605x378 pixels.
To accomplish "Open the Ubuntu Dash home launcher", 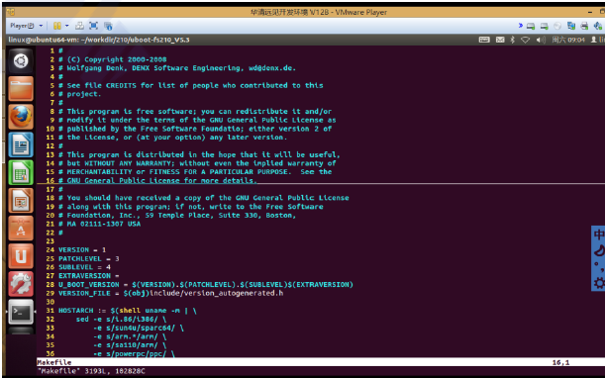I will [21, 61].
